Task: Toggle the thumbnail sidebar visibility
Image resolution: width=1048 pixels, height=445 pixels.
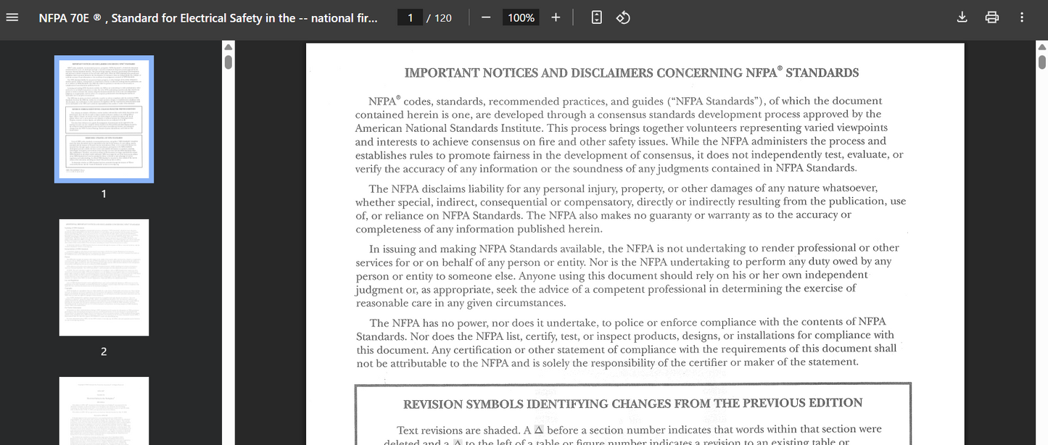Action: (x=12, y=17)
